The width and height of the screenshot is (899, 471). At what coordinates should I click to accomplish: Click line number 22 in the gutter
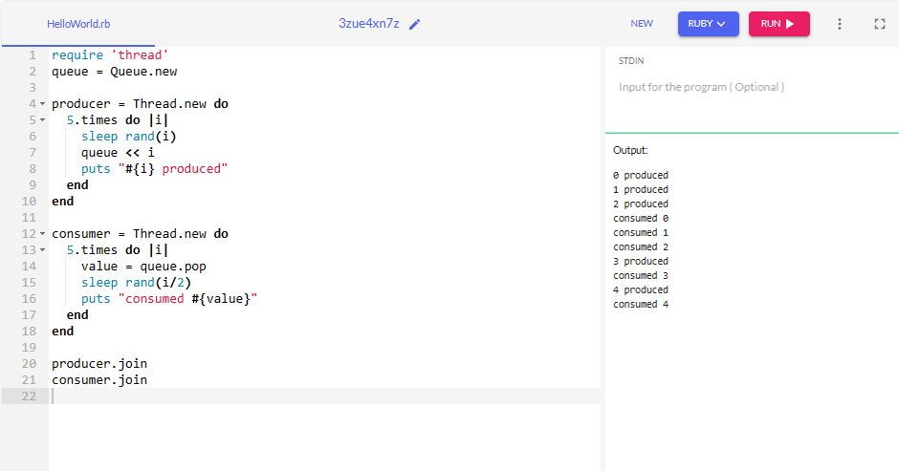pos(29,396)
